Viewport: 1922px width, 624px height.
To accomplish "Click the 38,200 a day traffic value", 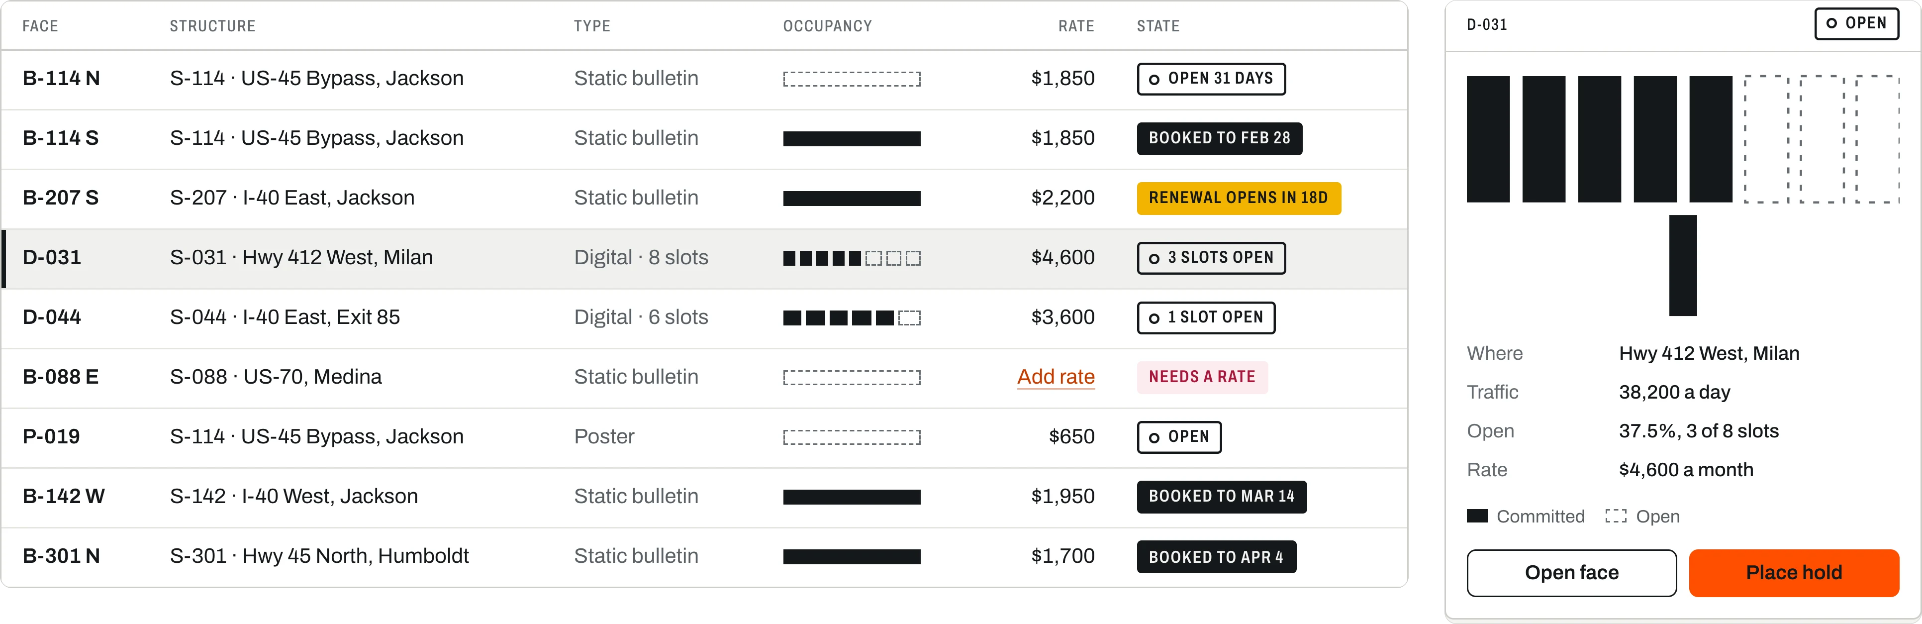I will coord(1674,392).
